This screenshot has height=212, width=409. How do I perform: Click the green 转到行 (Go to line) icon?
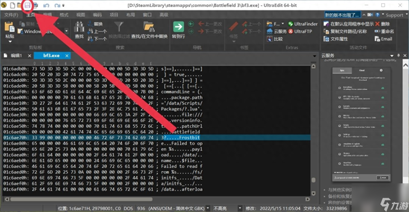178,27
